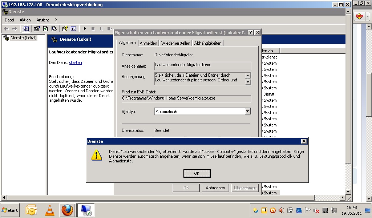Open the Aktion menu
Image resolution: width=372 pixels, height=218 pixels.
tap(25, 20)
